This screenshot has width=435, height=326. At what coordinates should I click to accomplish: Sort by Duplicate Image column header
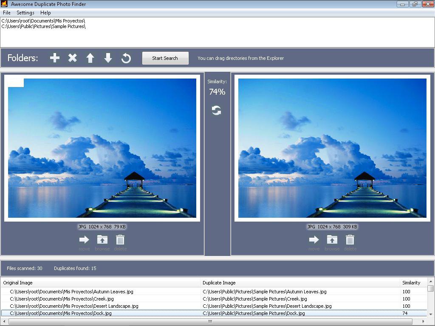pyautogui.click(x=300, y=283)
